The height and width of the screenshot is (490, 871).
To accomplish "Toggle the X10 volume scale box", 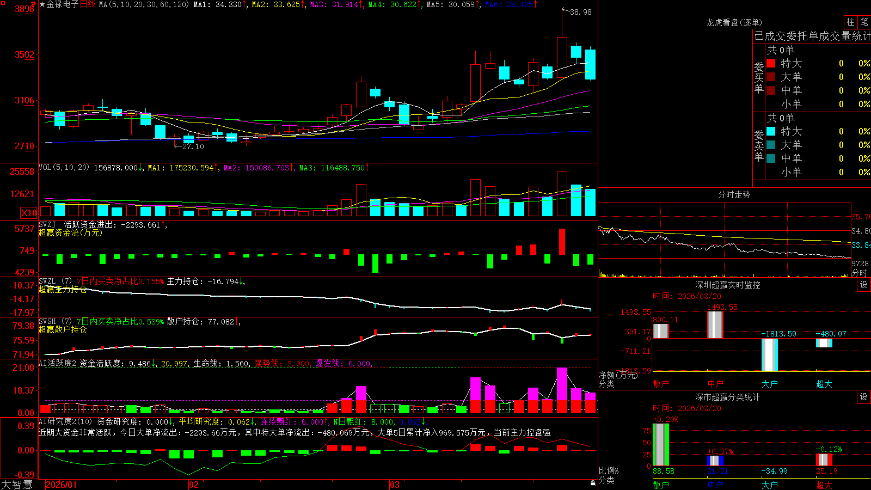I will pos(29,213).
